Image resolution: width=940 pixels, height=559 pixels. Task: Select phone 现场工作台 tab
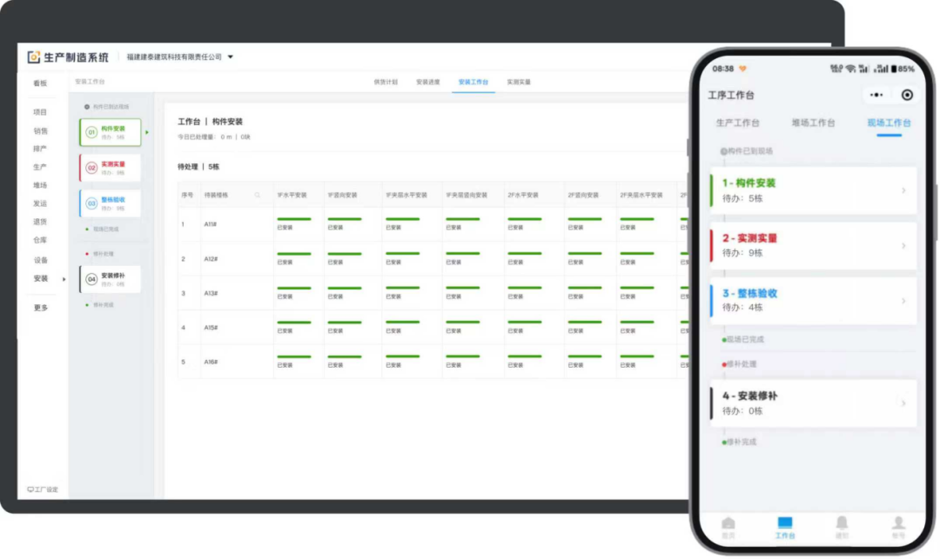tap(889, 123)
